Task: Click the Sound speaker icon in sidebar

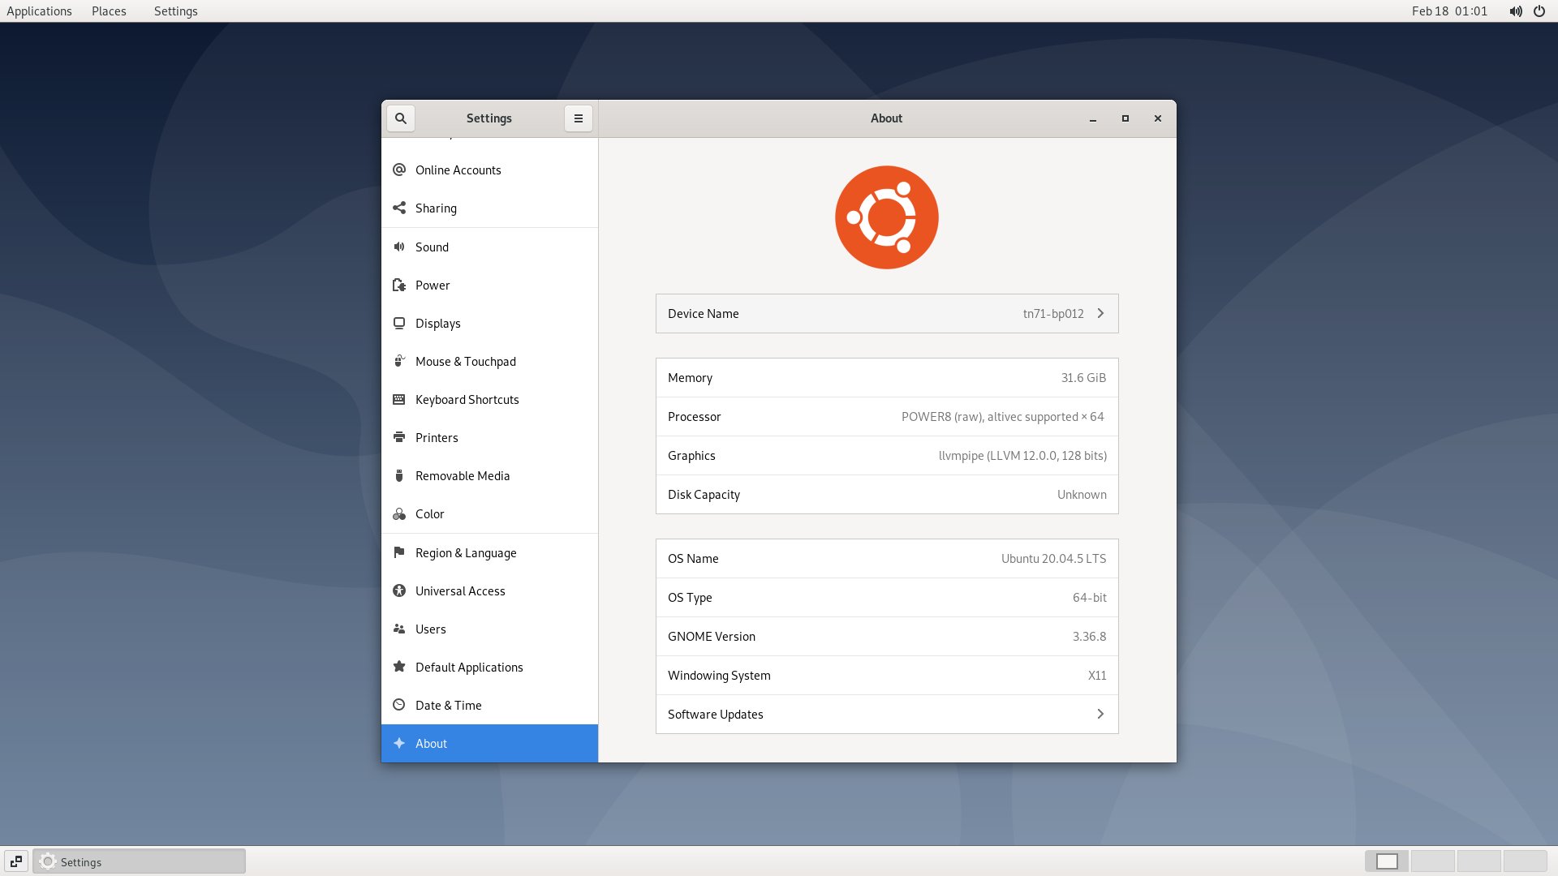Action: (399, 247)
